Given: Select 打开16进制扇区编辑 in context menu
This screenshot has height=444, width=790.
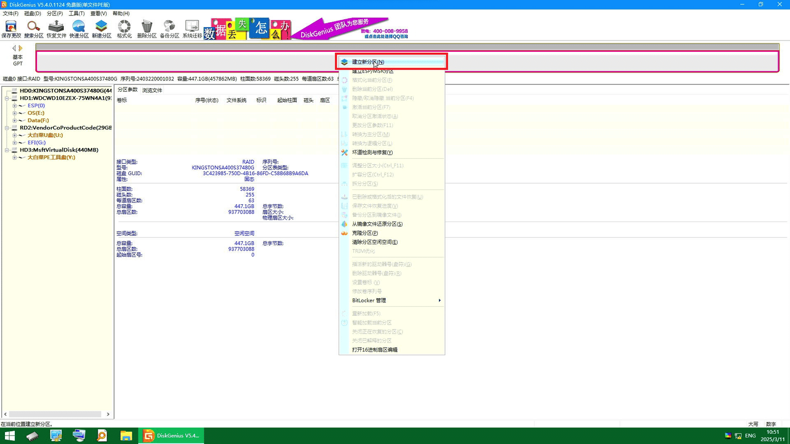Looking at the screenshot, I should [x=392, y=350].
